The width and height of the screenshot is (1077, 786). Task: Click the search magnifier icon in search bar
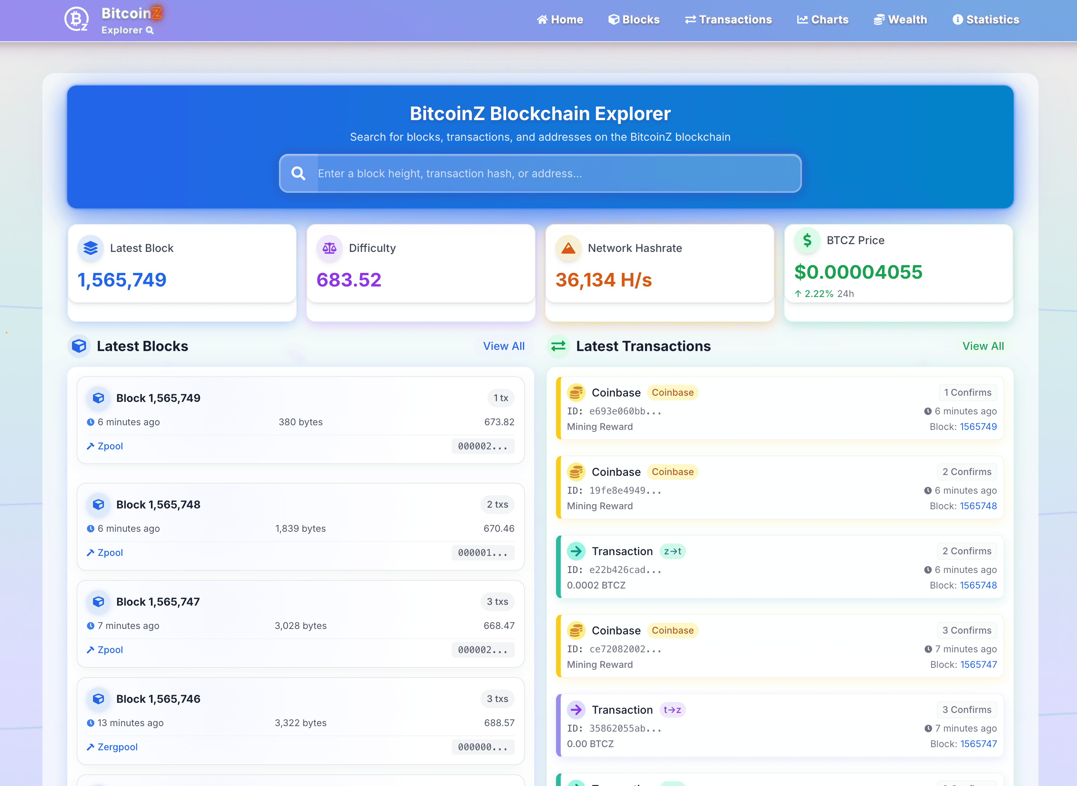click(298, 173)
